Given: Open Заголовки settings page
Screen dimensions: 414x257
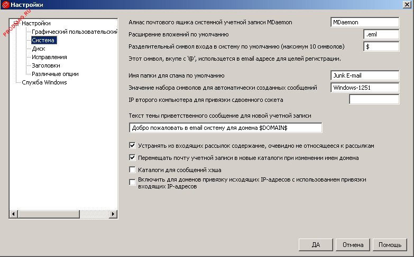Looking at the screenshot, I should 46,65.
